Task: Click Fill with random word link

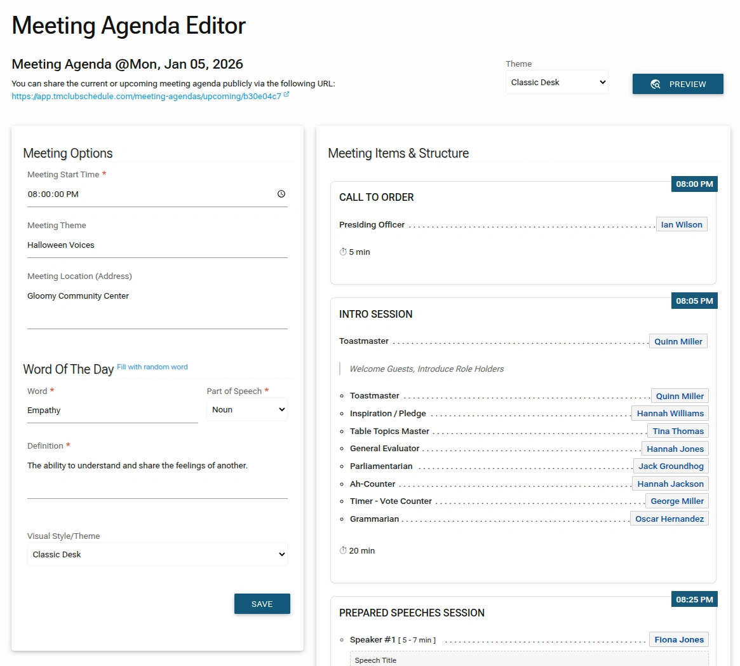Action: (152, 367)
